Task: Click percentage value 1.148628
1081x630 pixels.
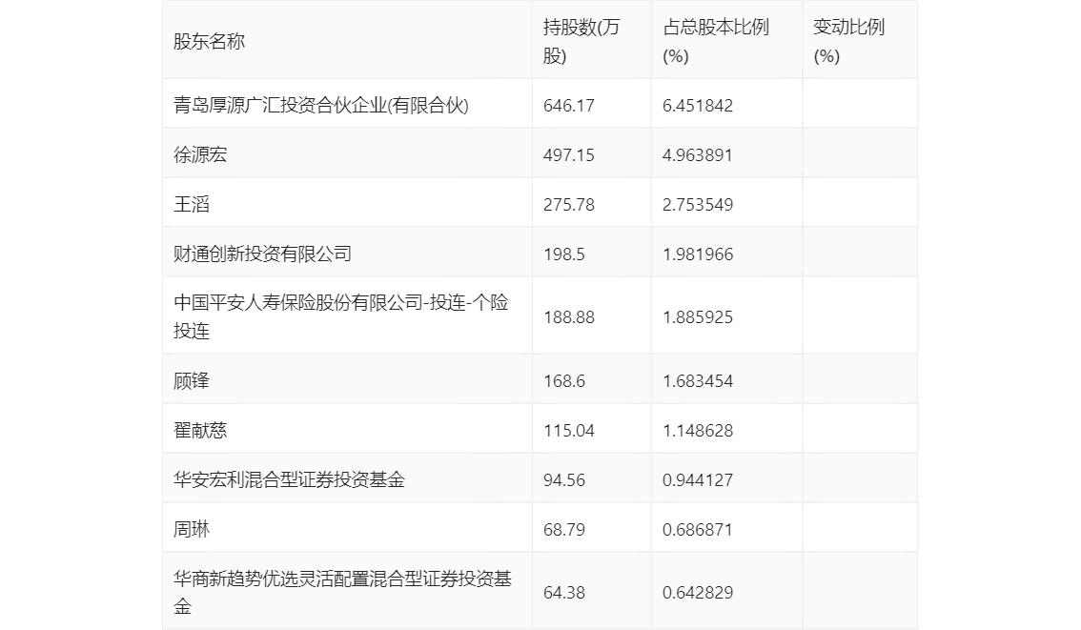Action: [698, 431]
